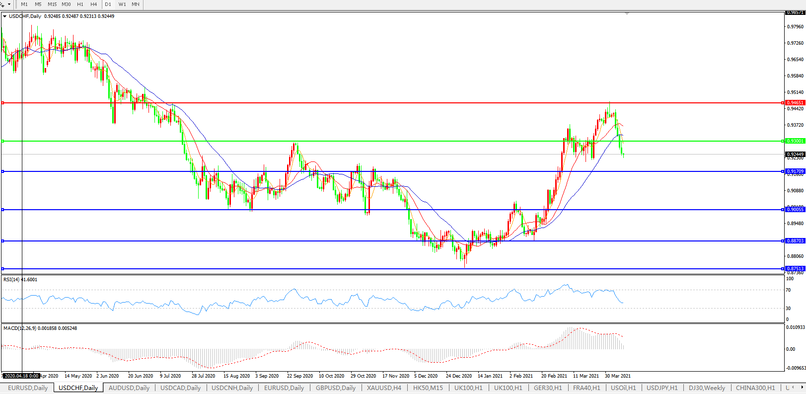Select the red 0.94651 horizontal line label
Viewport: 806px width, 394px height.
click(x=795, y=103)
